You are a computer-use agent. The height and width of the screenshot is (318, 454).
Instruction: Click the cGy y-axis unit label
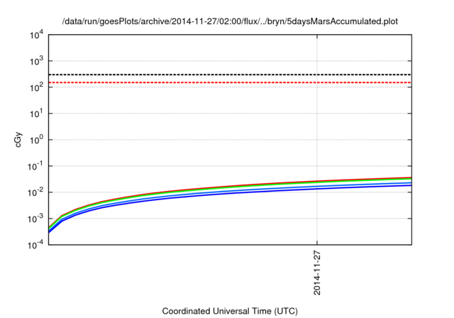[18, 140]
